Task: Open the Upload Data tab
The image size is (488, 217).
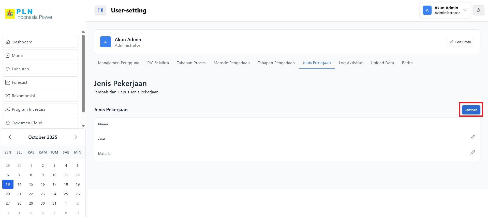Action: pyautogui.click(x=382, y=63)
